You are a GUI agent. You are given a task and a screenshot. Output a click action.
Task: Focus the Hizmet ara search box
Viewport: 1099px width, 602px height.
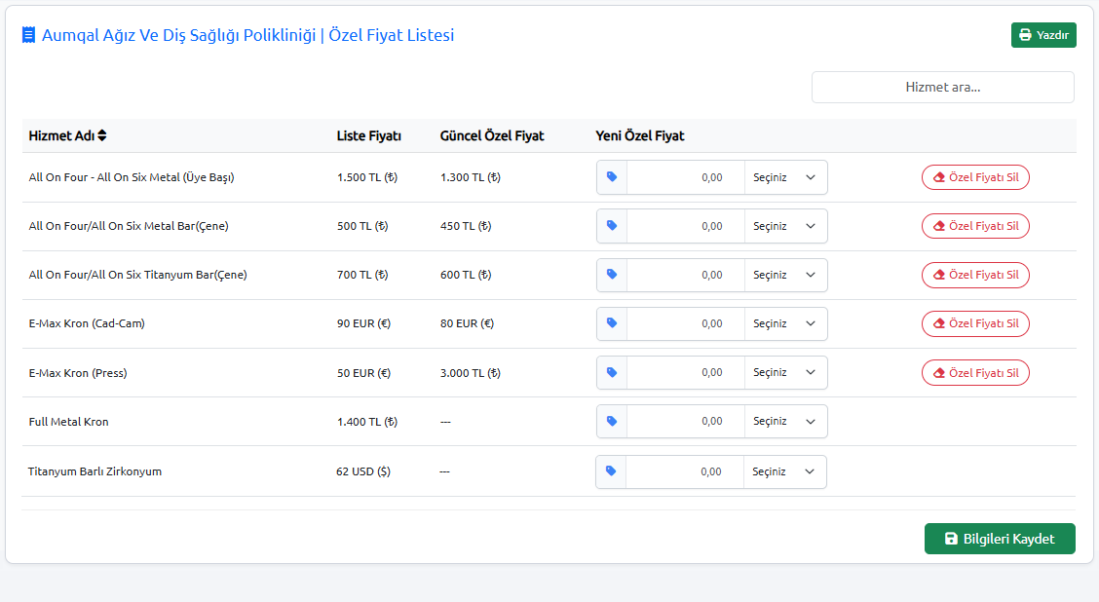[x=943, y=87]
